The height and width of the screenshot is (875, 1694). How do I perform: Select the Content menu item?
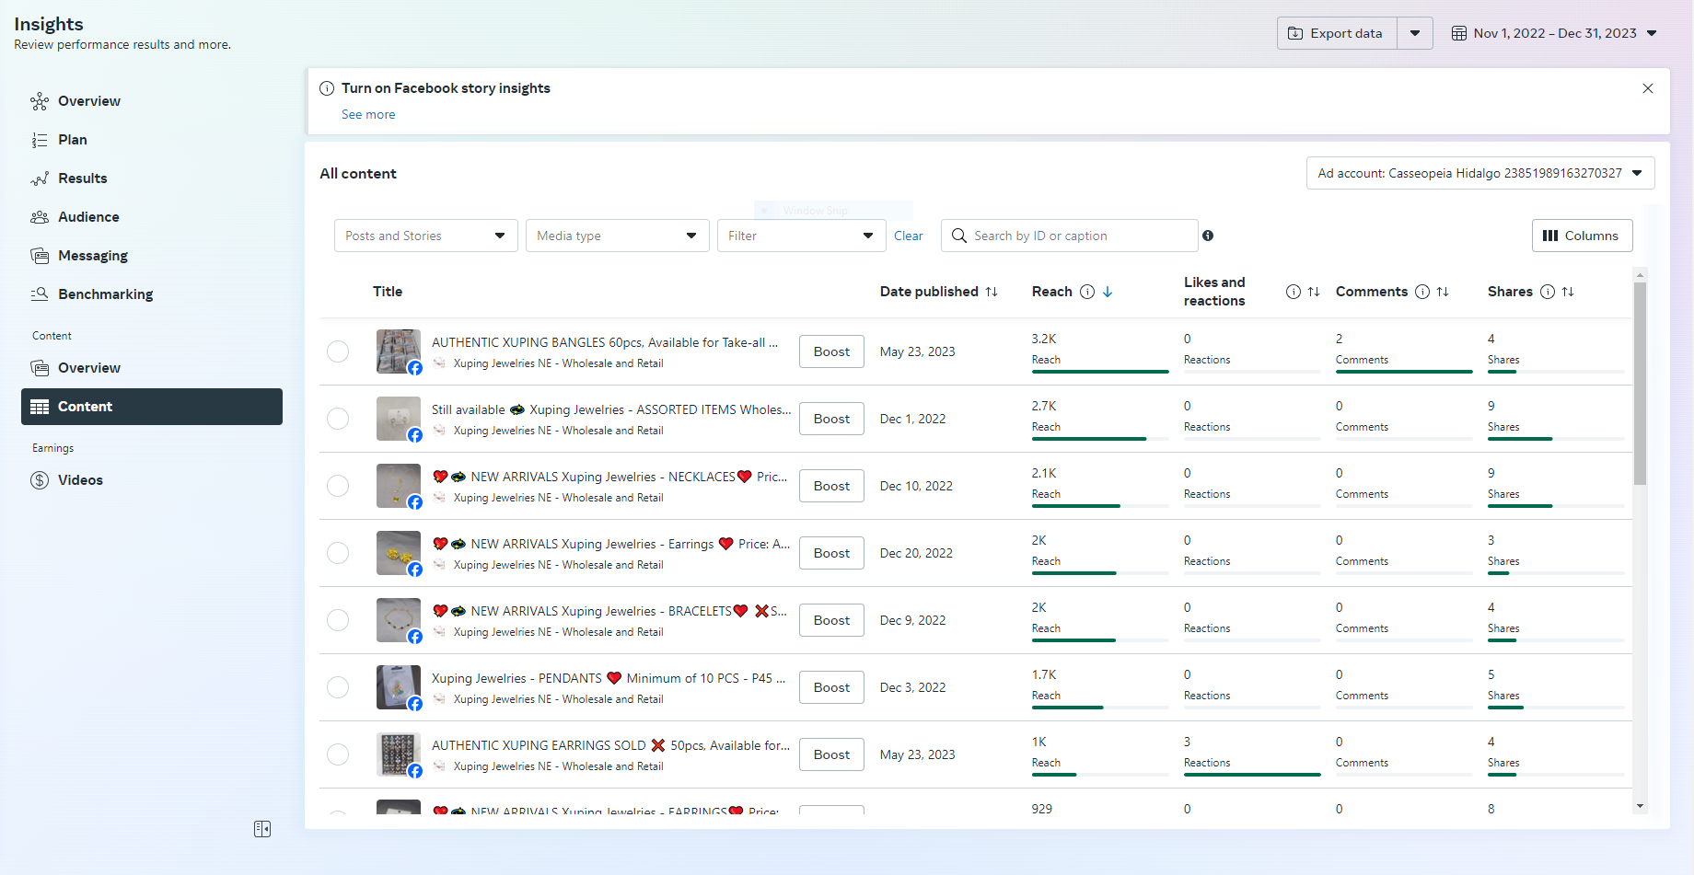pos(152,407)
